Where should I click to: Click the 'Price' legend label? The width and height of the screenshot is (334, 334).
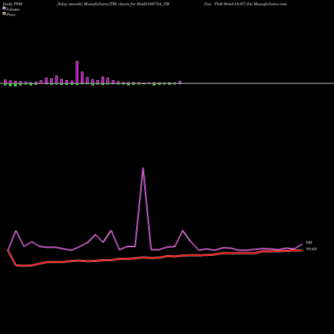click(x=11, y=15)
